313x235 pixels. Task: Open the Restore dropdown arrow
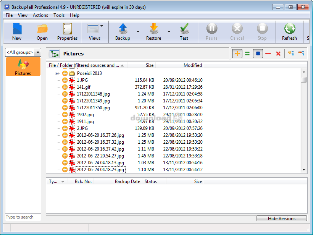pos(169,32)
